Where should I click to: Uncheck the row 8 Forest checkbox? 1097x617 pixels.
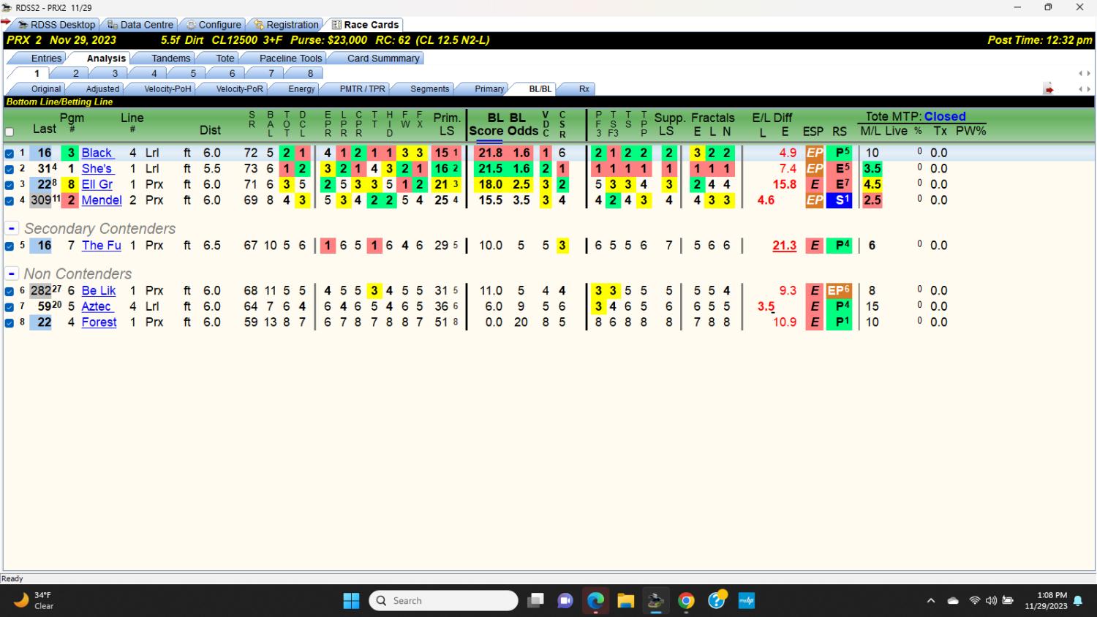[x=10, y=322]
